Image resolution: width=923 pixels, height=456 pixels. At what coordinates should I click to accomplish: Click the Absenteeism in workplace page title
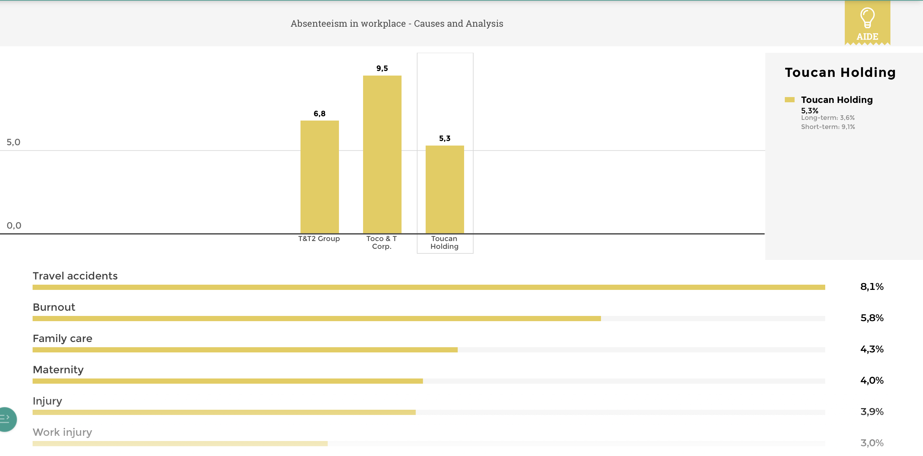tap(397, 24)
